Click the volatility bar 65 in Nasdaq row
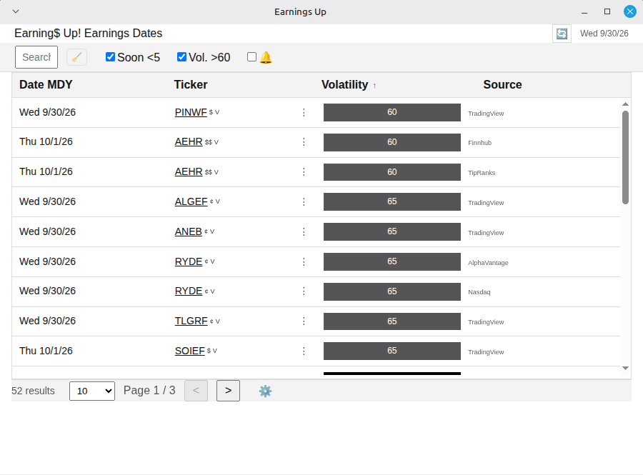Image resolution: width=643 pixels, height=475 pixels. click(x=392, y=291)
